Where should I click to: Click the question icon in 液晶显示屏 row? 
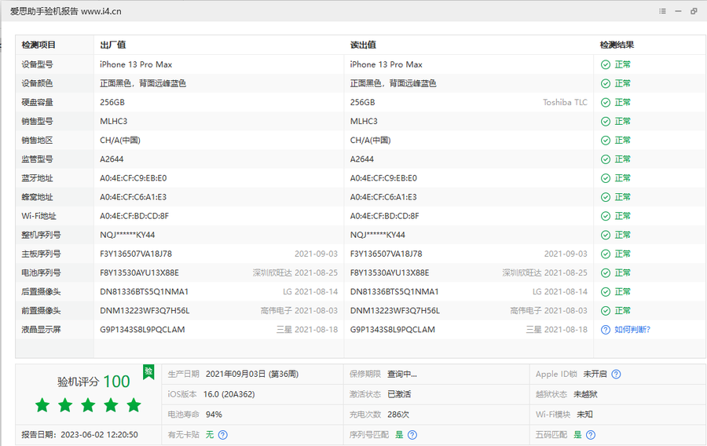(606, 330)
